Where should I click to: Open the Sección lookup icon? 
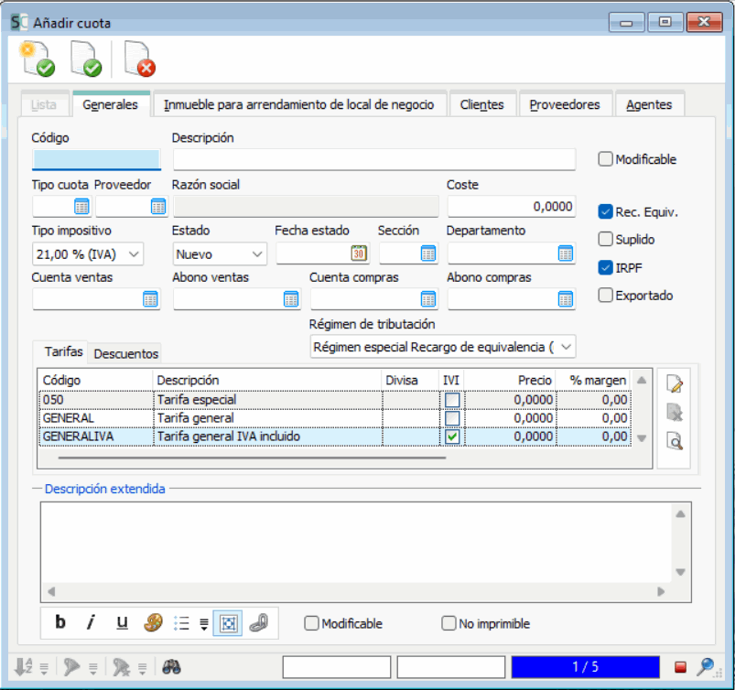coord(428,253)
